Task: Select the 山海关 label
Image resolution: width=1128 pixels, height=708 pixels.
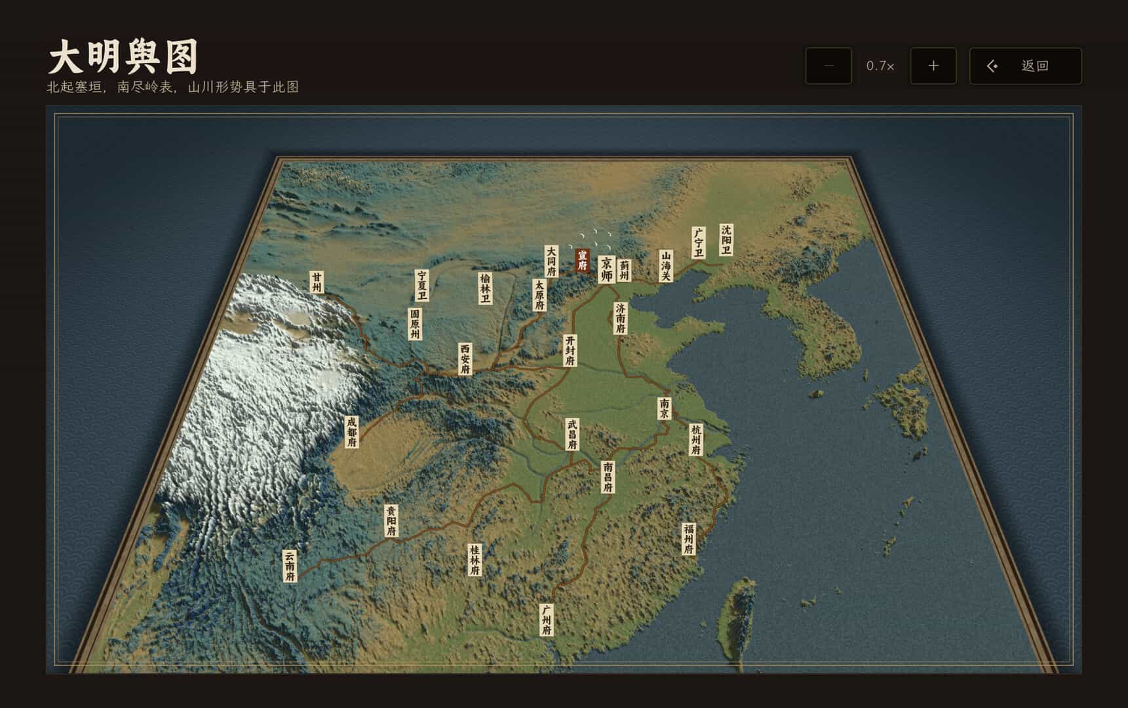Action: [x=666, y=266]
